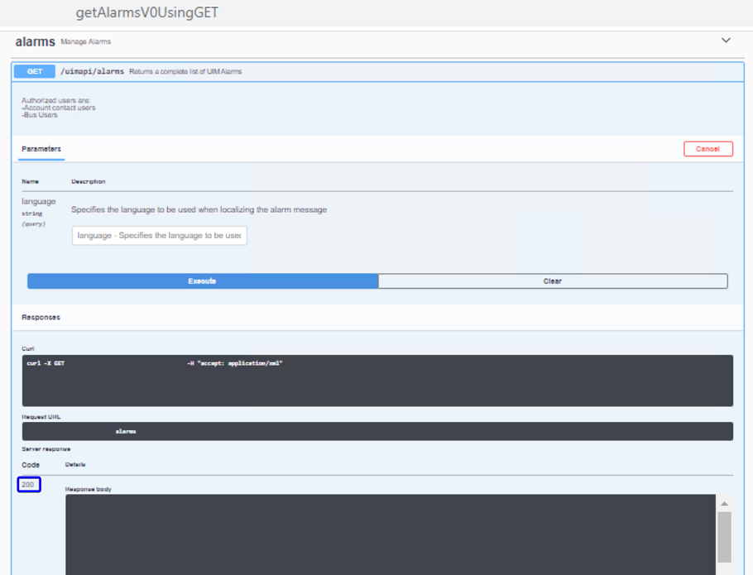Run the request with Execute button
This screenshot has width=753, height=575.
pyautogui.click(x=203, y=281)
